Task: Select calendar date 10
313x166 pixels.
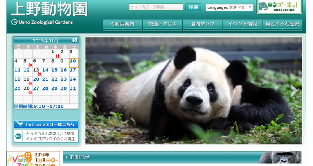Action: pos(73,61)
